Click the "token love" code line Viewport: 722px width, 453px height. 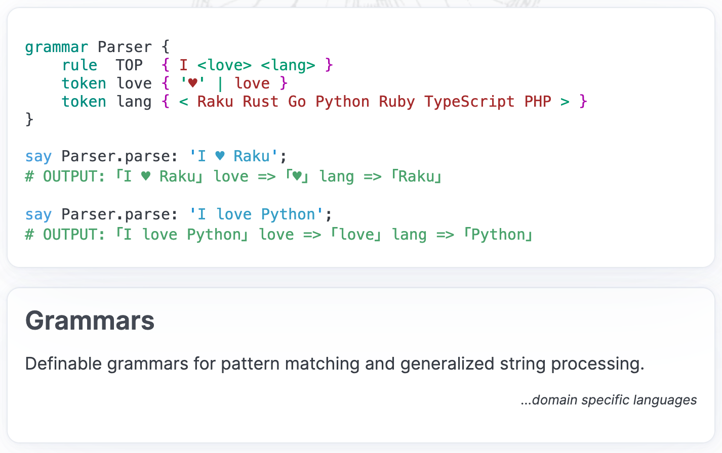click(175, 83)
